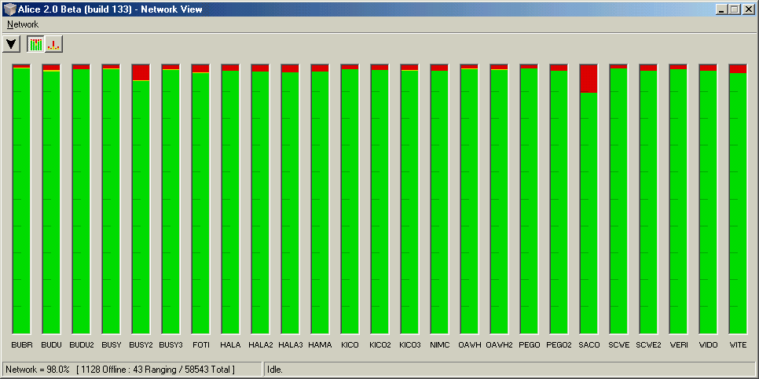The image size is (759, 379).
Task: Click the Alice cube icon in title bar
Action: [9, 9]
